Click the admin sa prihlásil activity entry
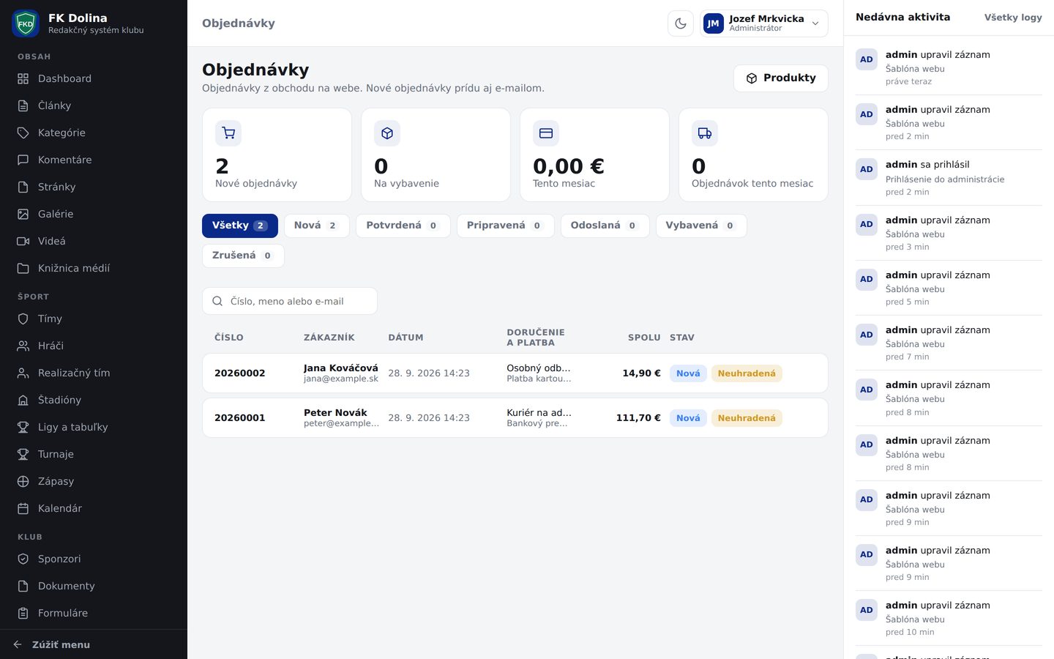This screenshot has width=1054, height=659. pyautogui.click(x=949, y=178)
